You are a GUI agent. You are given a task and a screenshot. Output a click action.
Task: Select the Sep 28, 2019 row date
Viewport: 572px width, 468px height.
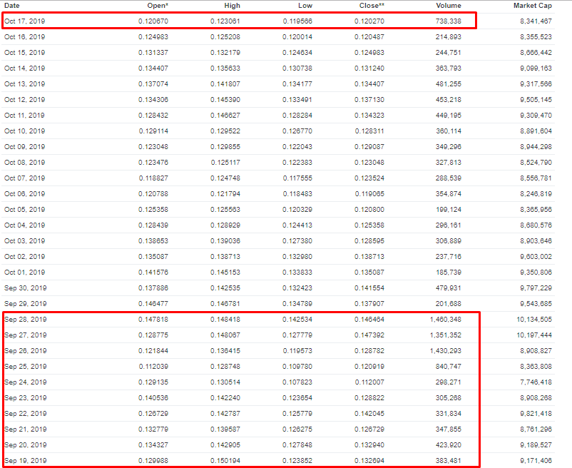point(25,320)
